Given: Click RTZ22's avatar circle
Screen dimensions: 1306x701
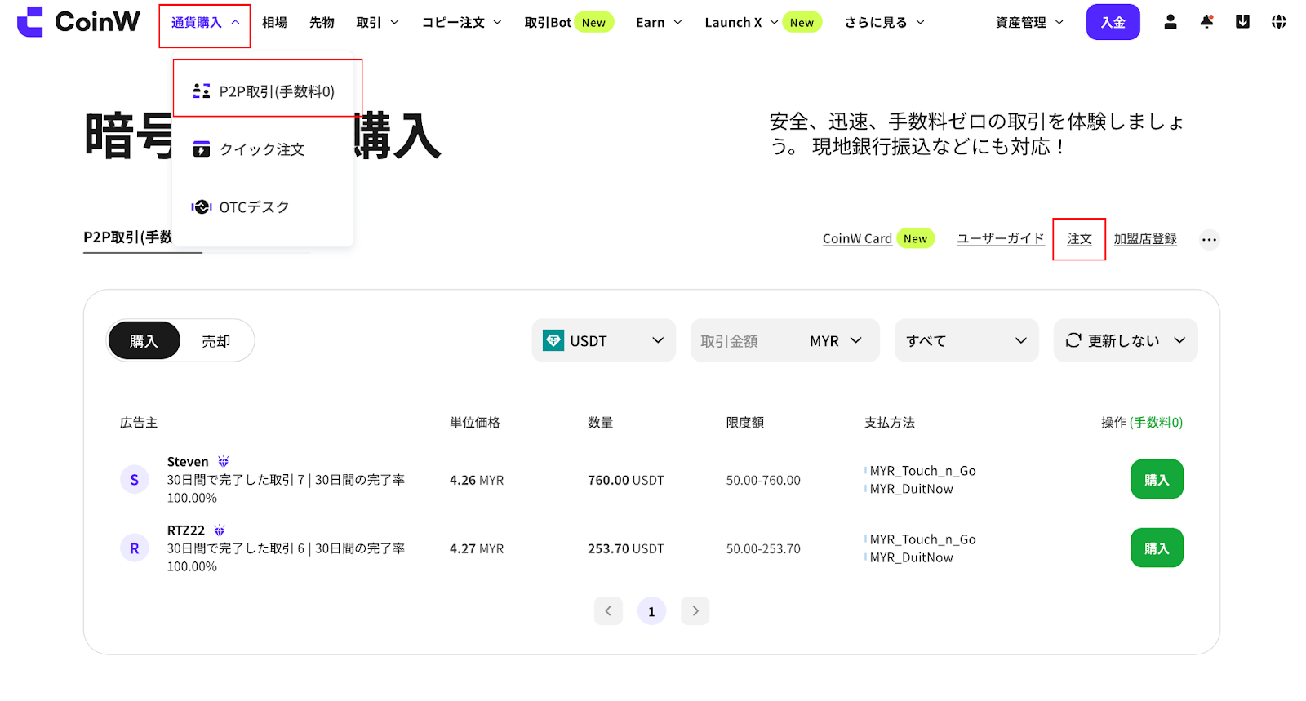Looking at the screenshot, I should pos(135,548).
